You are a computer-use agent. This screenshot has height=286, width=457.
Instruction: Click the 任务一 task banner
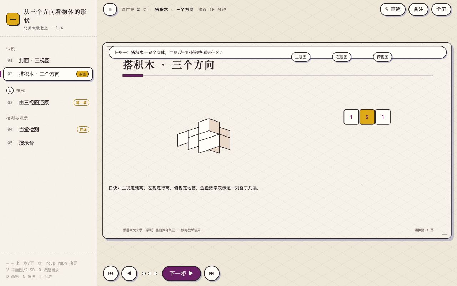click(x=277, y=52)
